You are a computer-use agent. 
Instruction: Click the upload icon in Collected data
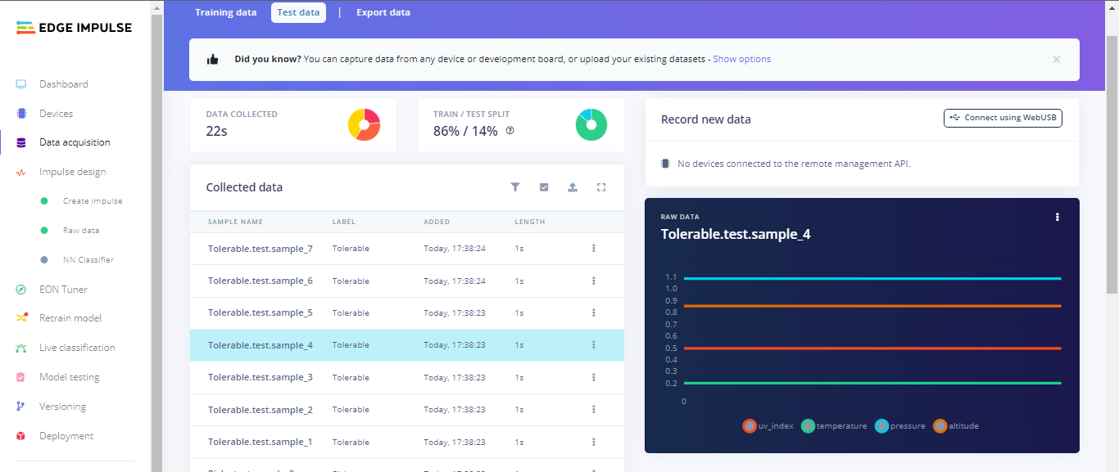pos(573,187)
